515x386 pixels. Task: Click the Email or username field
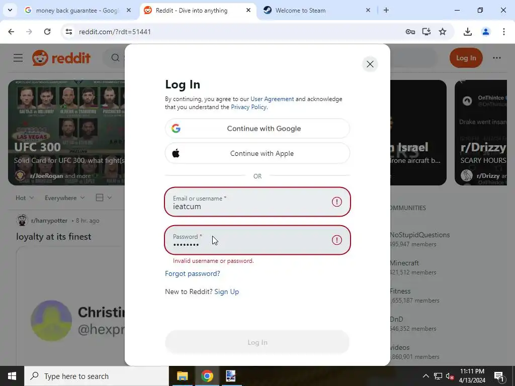(257, 202)
